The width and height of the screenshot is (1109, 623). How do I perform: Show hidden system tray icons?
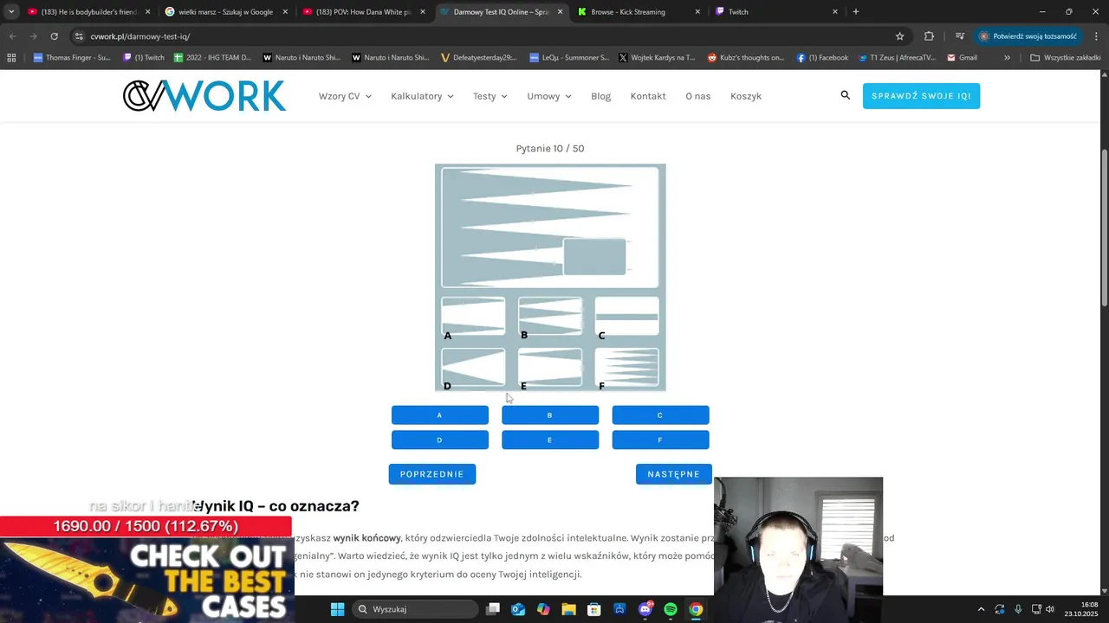tap(981, 609)
